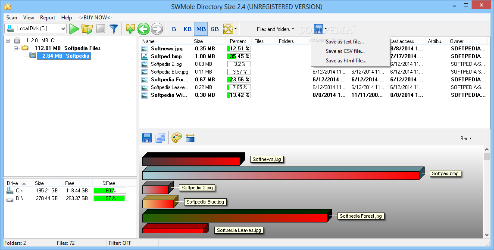The width and height of the screenshot is (494, 250).
Task: Select the Softpedia folder in tree
Action: [x=64, y=56]
